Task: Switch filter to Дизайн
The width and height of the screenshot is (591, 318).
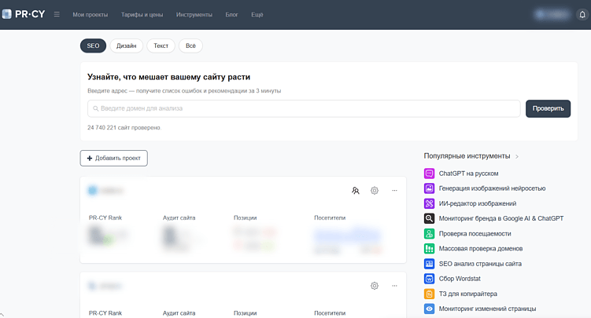Action: 126,46
